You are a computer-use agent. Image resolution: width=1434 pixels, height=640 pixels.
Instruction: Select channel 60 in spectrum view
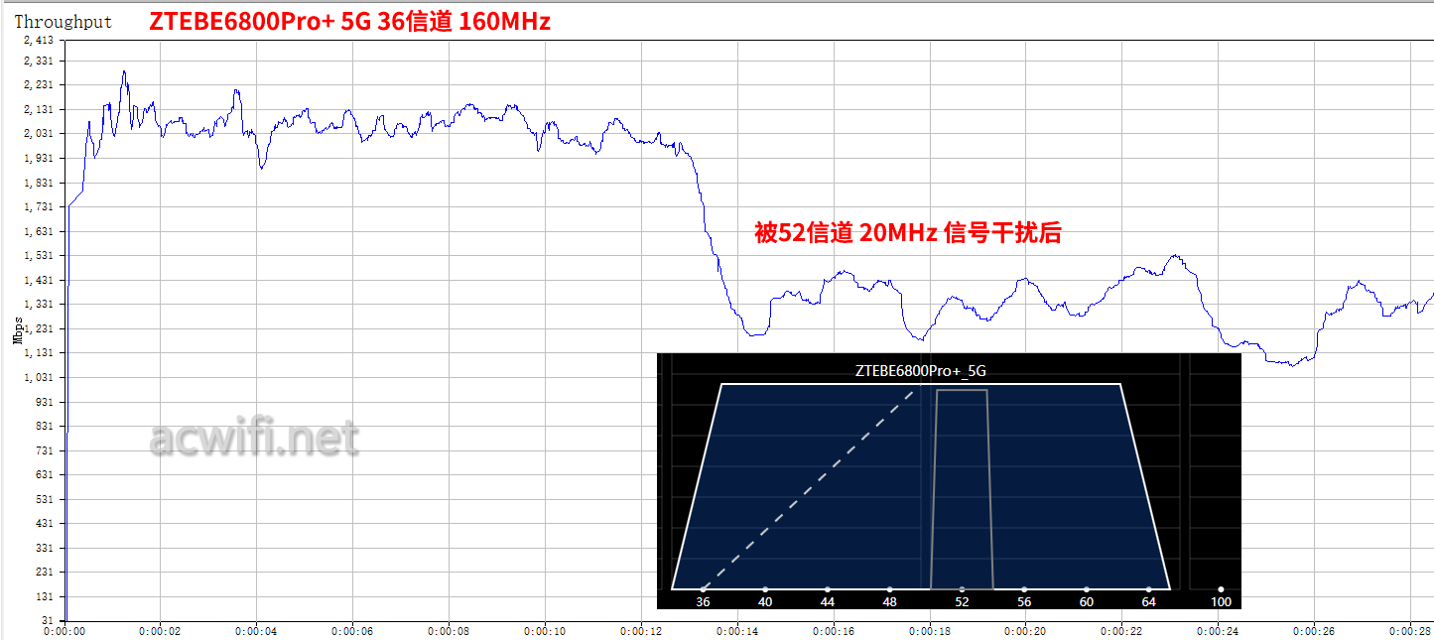click(x=1087, y=600)
